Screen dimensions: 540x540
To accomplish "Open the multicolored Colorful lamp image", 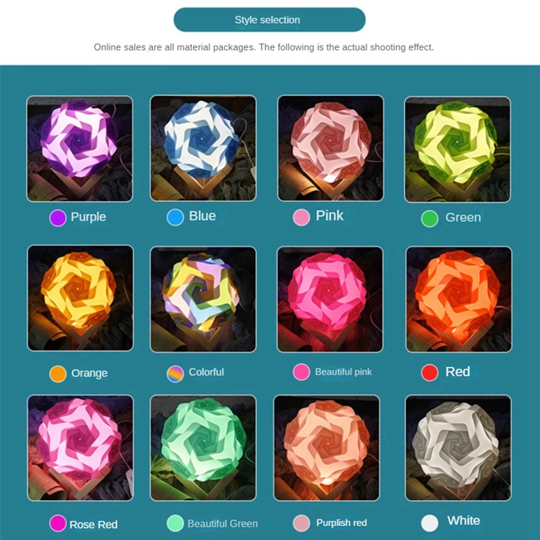I will tap(203, 299).
